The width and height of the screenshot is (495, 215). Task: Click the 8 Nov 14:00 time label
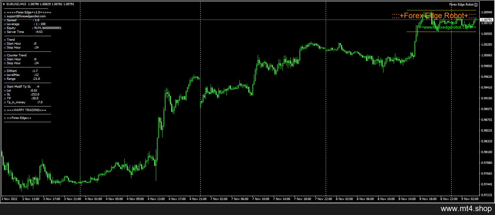tap(407, 198)
